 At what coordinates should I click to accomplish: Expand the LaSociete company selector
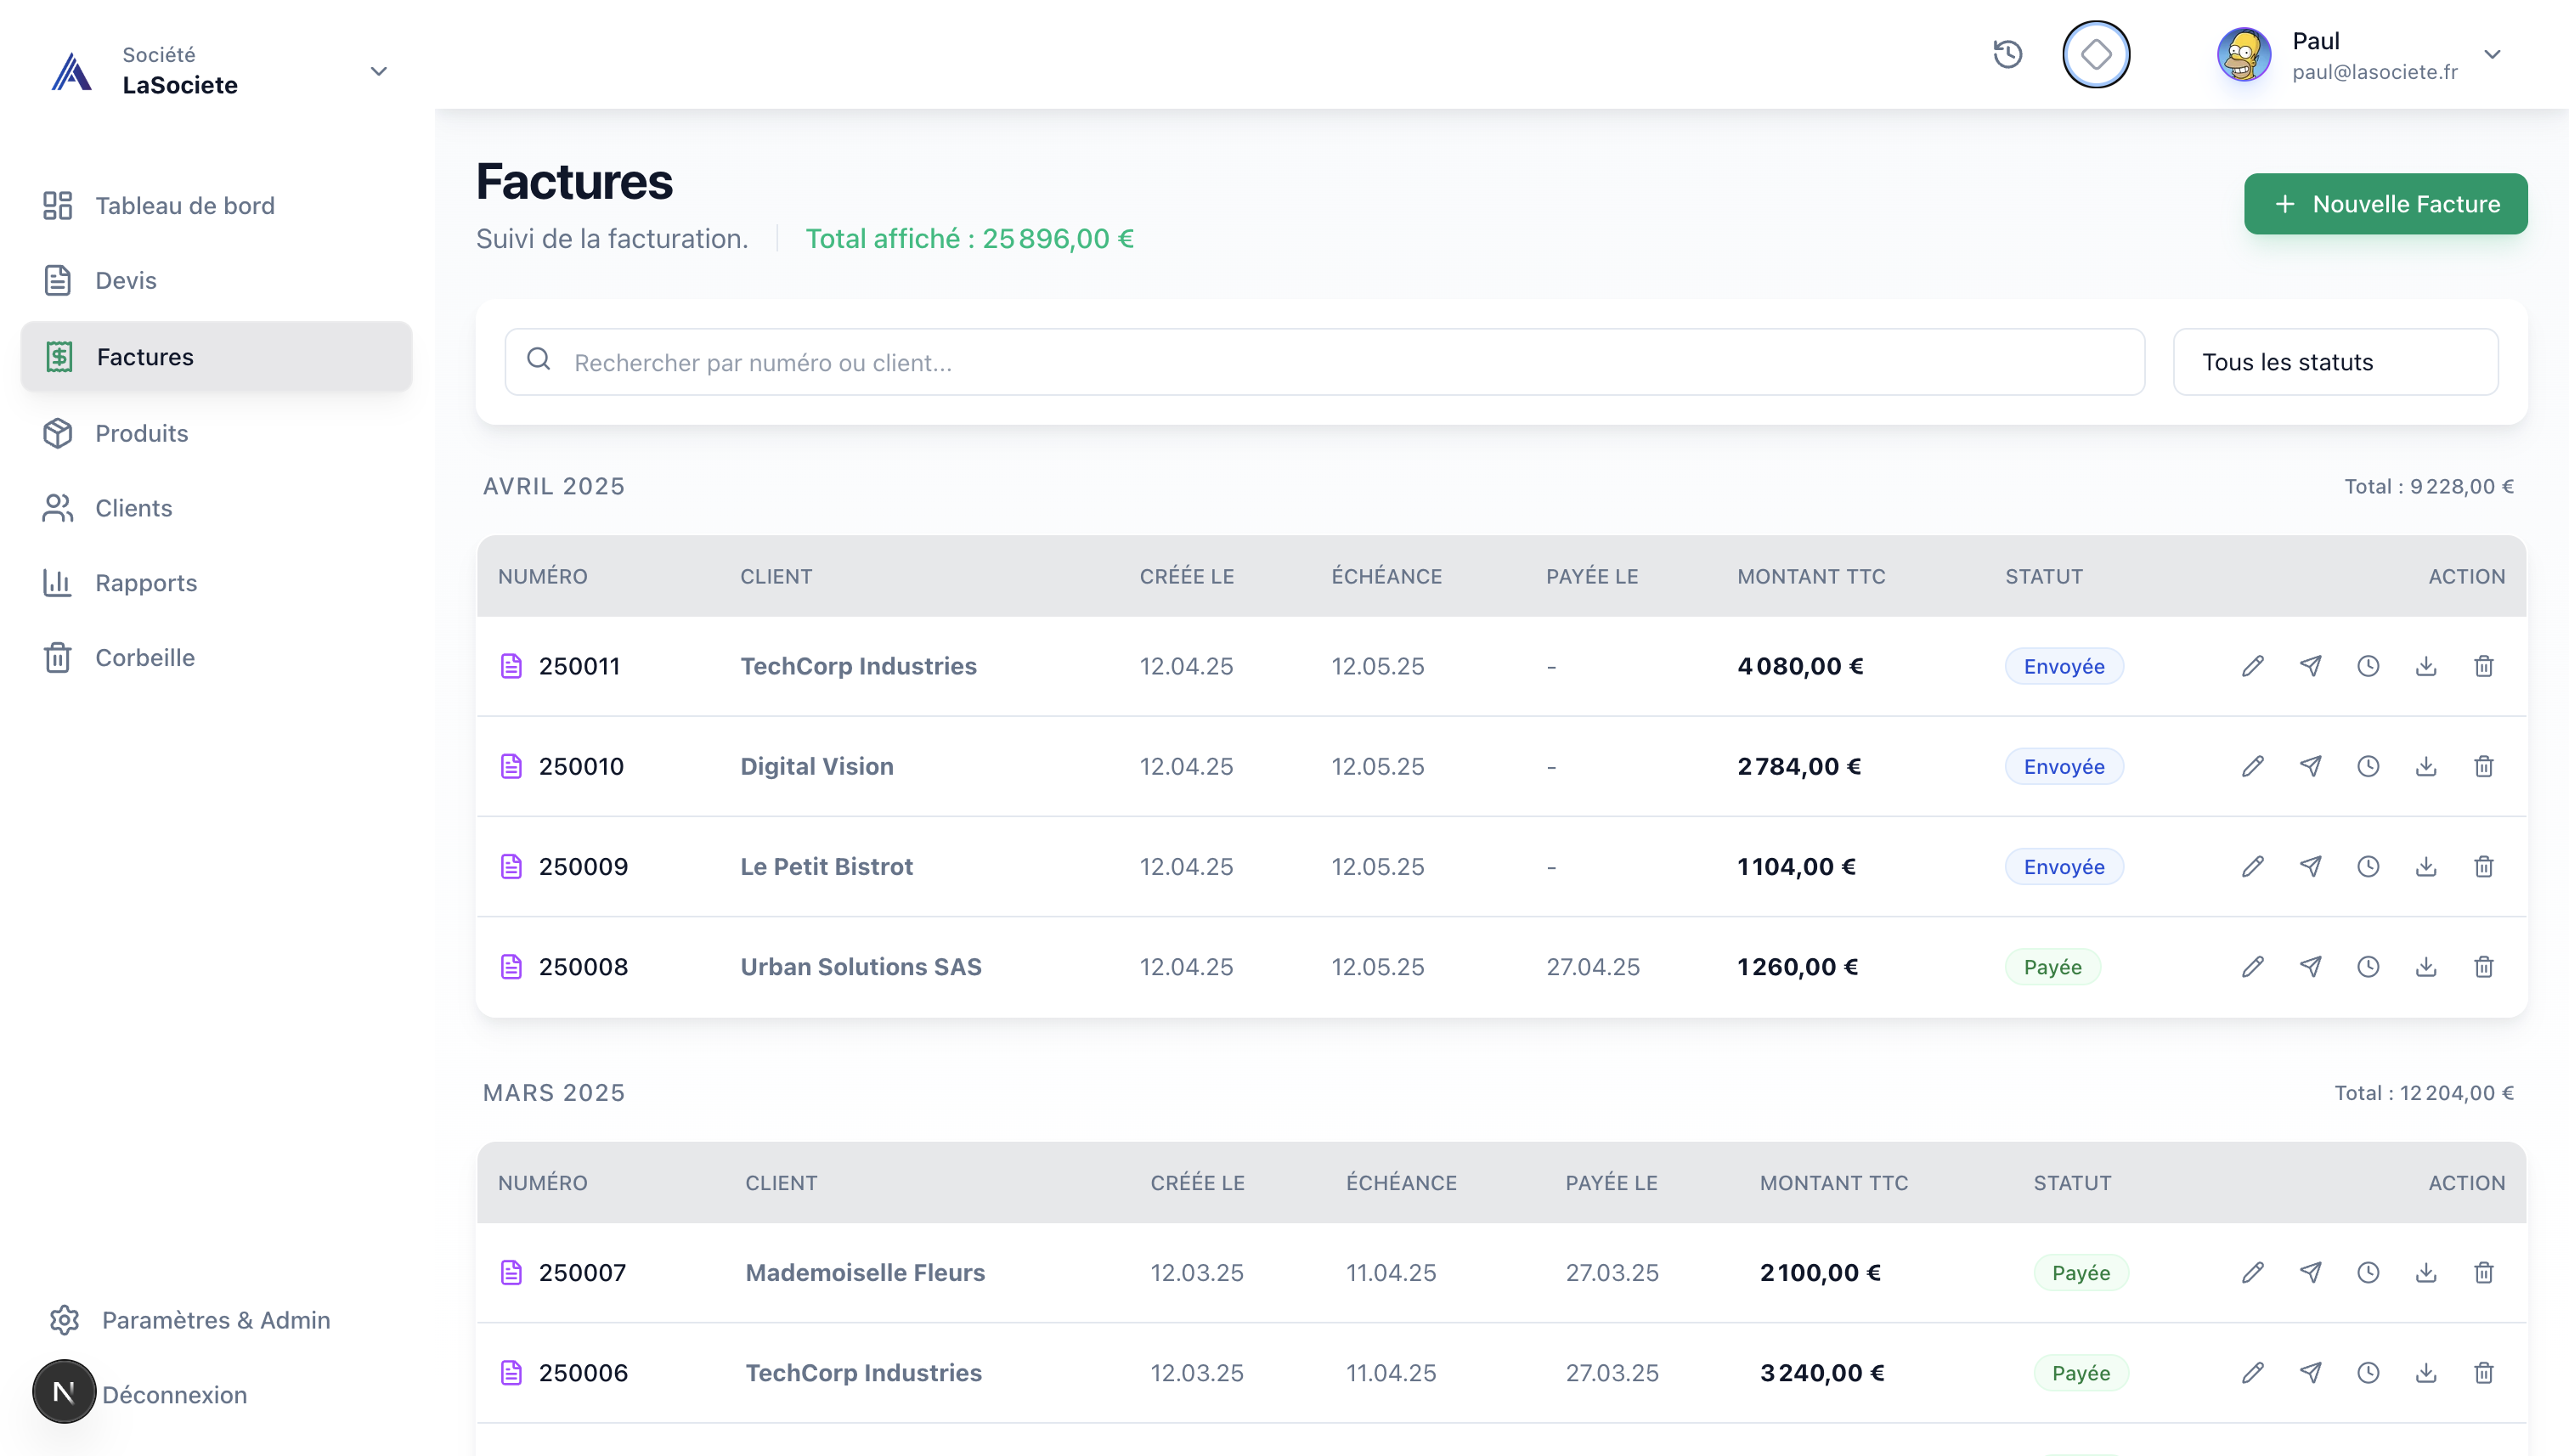[378, 71]
